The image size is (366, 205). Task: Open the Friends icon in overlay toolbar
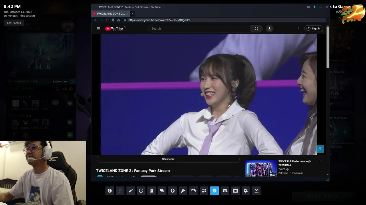click(x=204, y=191)
